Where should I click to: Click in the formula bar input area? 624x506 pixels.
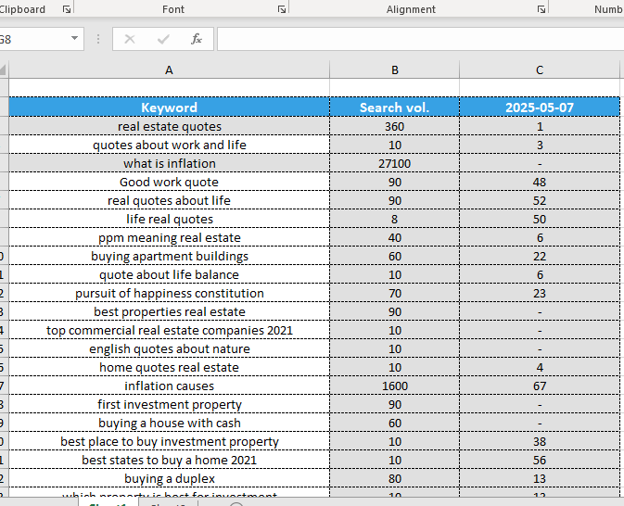[417, 39]
